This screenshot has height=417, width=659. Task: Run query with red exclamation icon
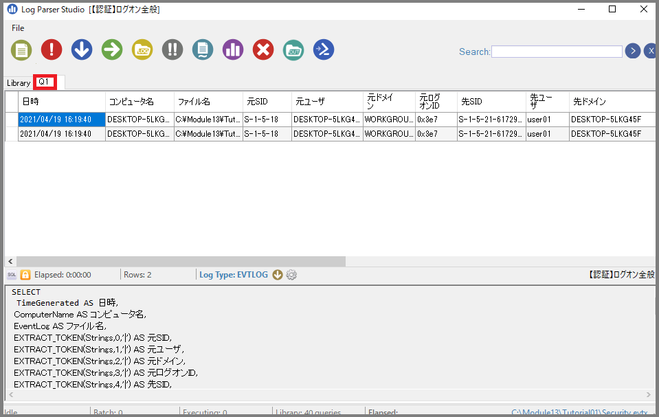[52, 49]
